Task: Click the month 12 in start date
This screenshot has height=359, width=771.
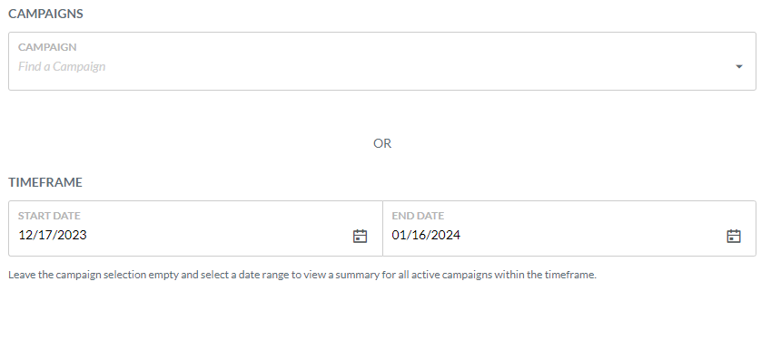Action: (25, 235)
